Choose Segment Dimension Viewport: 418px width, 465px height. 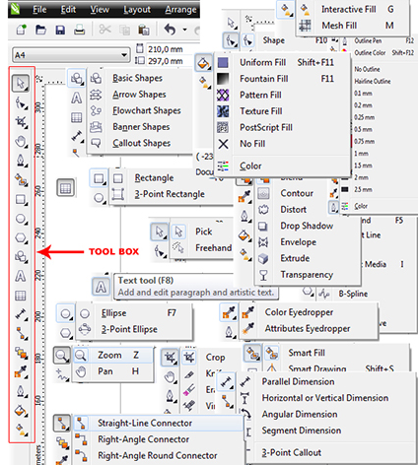(x=302, y=431)
